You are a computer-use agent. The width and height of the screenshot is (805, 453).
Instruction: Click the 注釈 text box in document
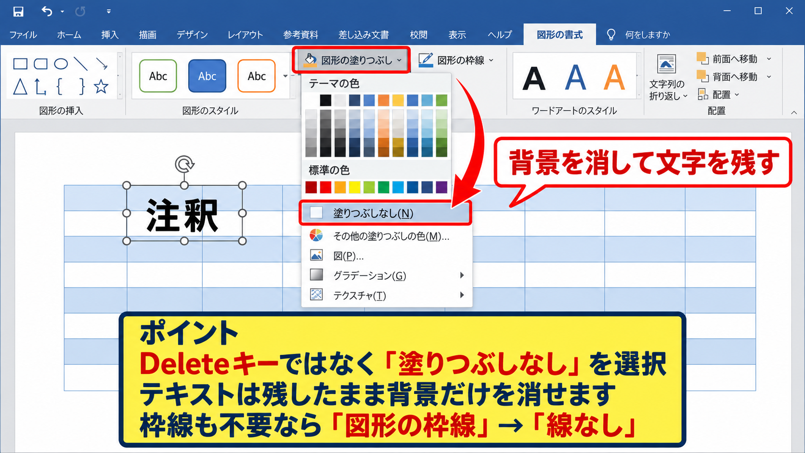point(184,213)
